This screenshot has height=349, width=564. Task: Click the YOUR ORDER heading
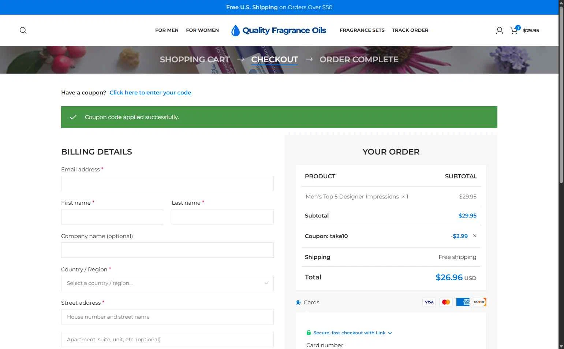click(391, 152)
